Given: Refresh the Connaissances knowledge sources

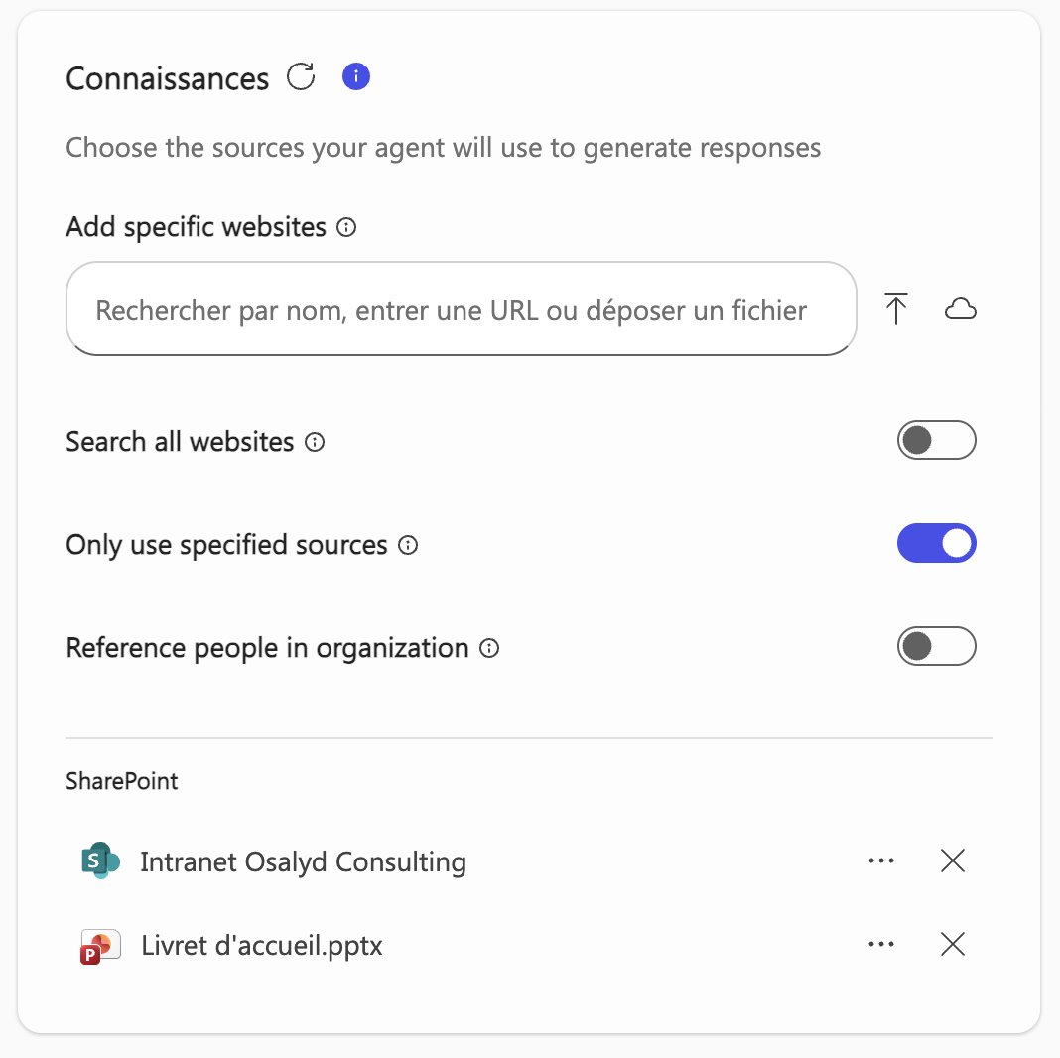Looking at the screenshot, I should pyautogui.click(x=301, y=76).
